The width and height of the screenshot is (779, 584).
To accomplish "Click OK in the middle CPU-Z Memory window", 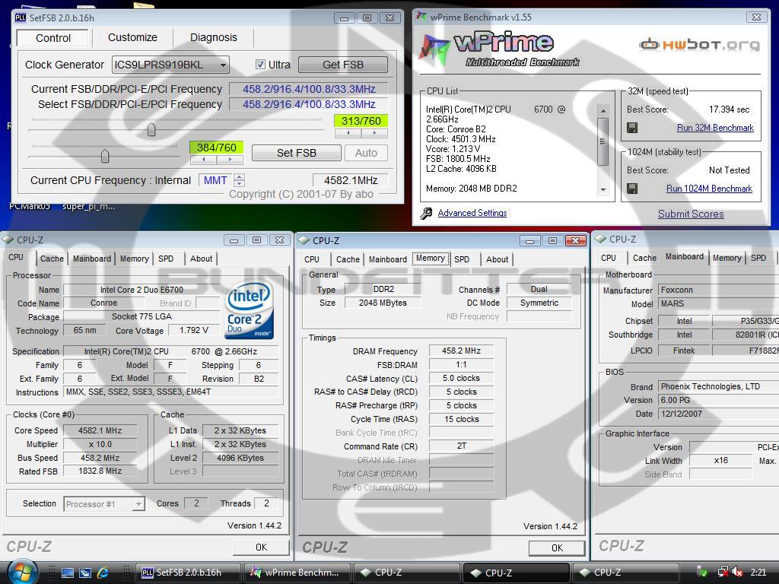I will tap(557, 547).
